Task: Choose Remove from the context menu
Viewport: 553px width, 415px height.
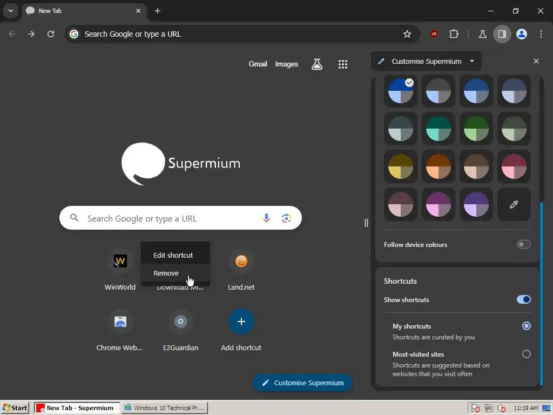Action: [176, 273]
